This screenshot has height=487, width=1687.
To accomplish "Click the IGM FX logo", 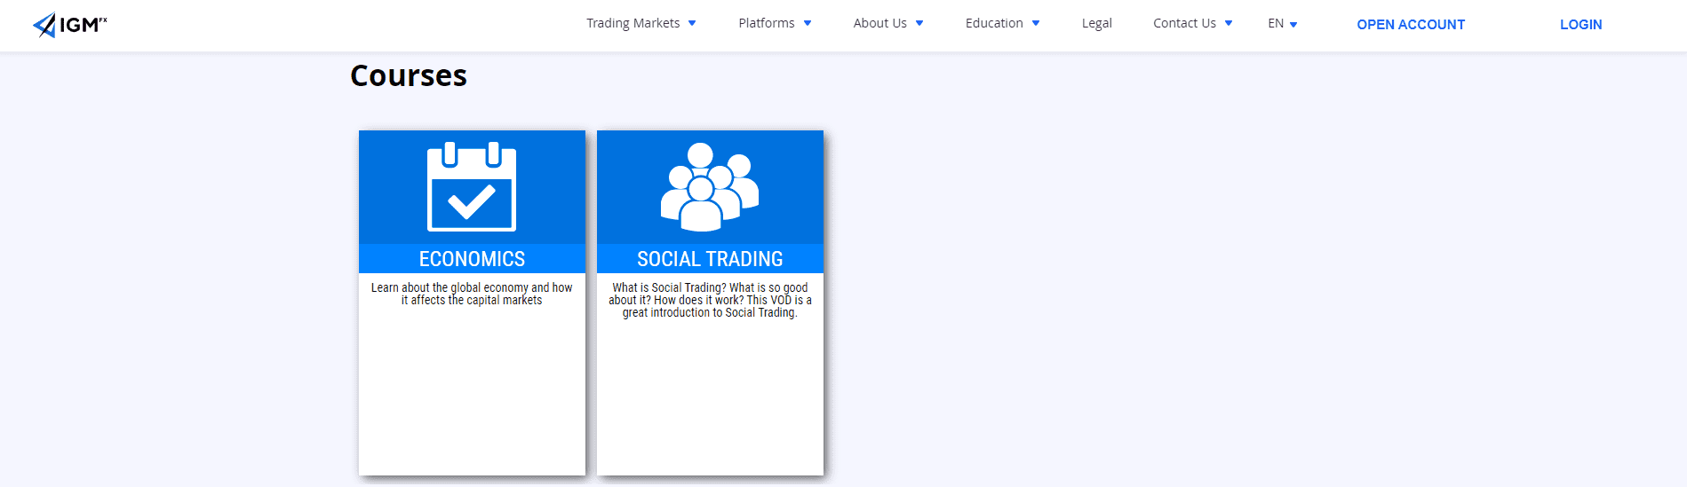I will pos(69,25).
